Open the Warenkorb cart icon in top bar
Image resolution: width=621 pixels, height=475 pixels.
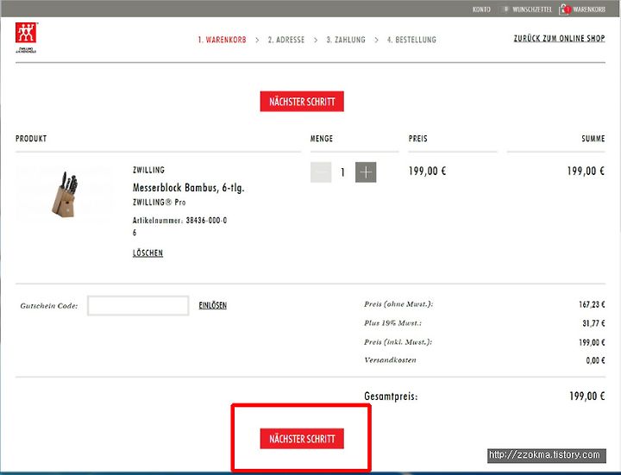point(565,9)
